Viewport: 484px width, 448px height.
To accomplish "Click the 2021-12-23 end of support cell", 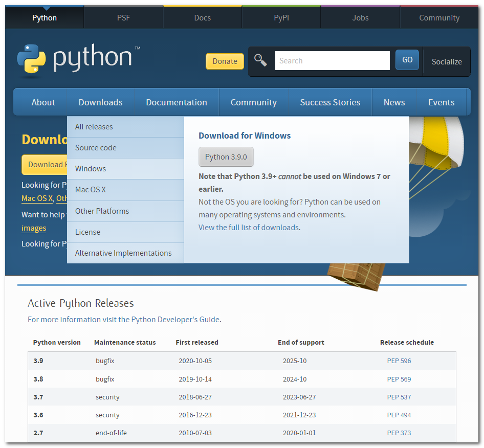I will (299, 415).
